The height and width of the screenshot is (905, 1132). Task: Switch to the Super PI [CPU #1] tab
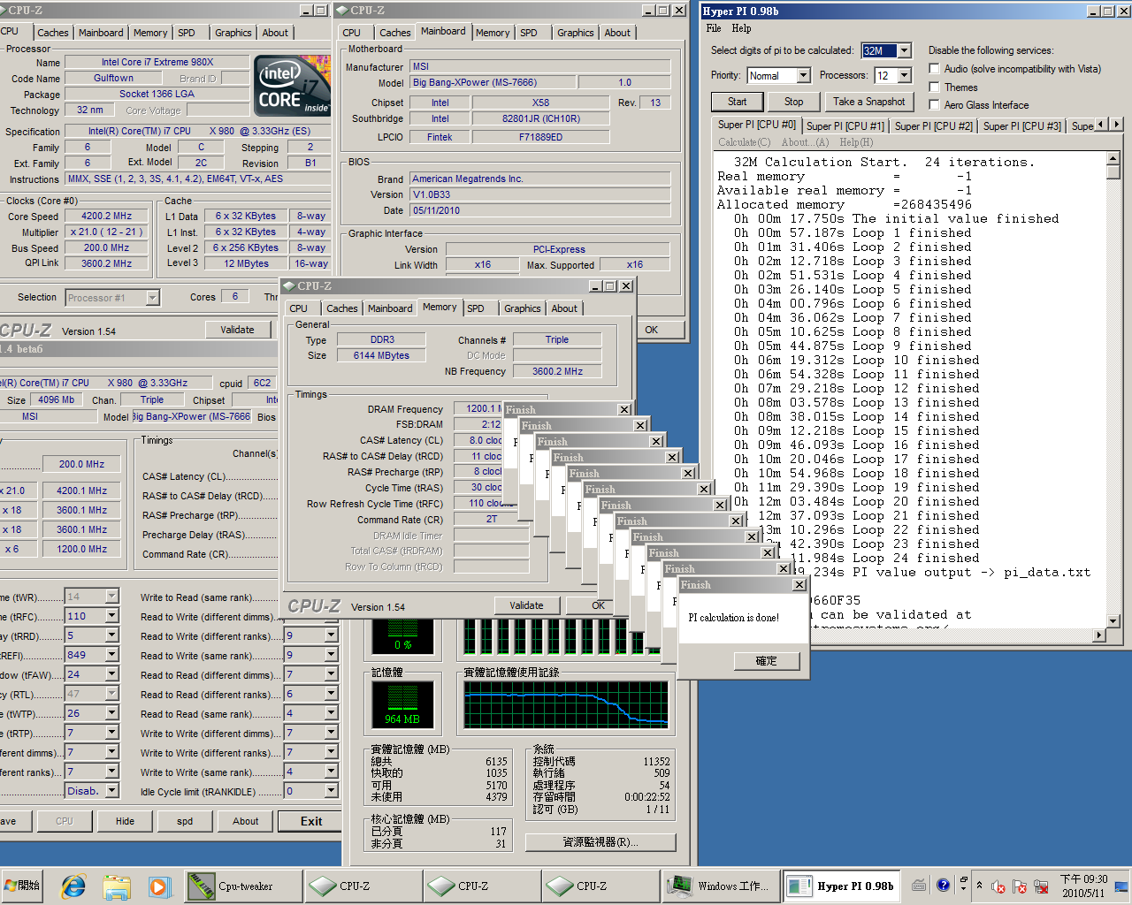(845, 126)
